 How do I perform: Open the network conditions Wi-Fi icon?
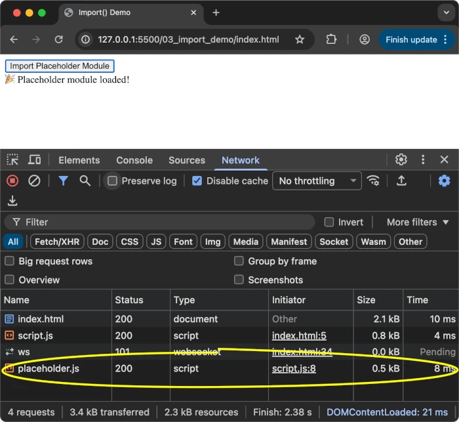[x=373, y=180]
